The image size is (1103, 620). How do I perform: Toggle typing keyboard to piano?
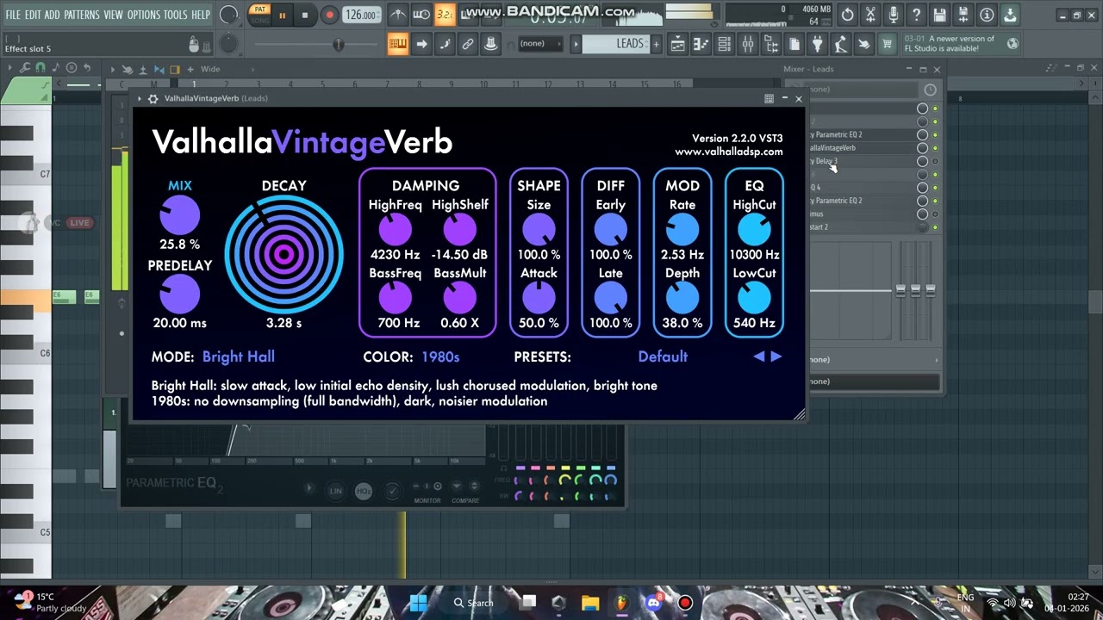[x=398, y=44]
